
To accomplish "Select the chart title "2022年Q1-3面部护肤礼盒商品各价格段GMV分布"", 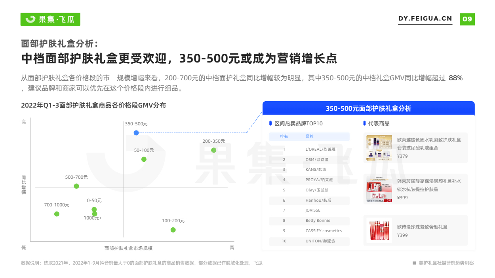I will 93,105.
